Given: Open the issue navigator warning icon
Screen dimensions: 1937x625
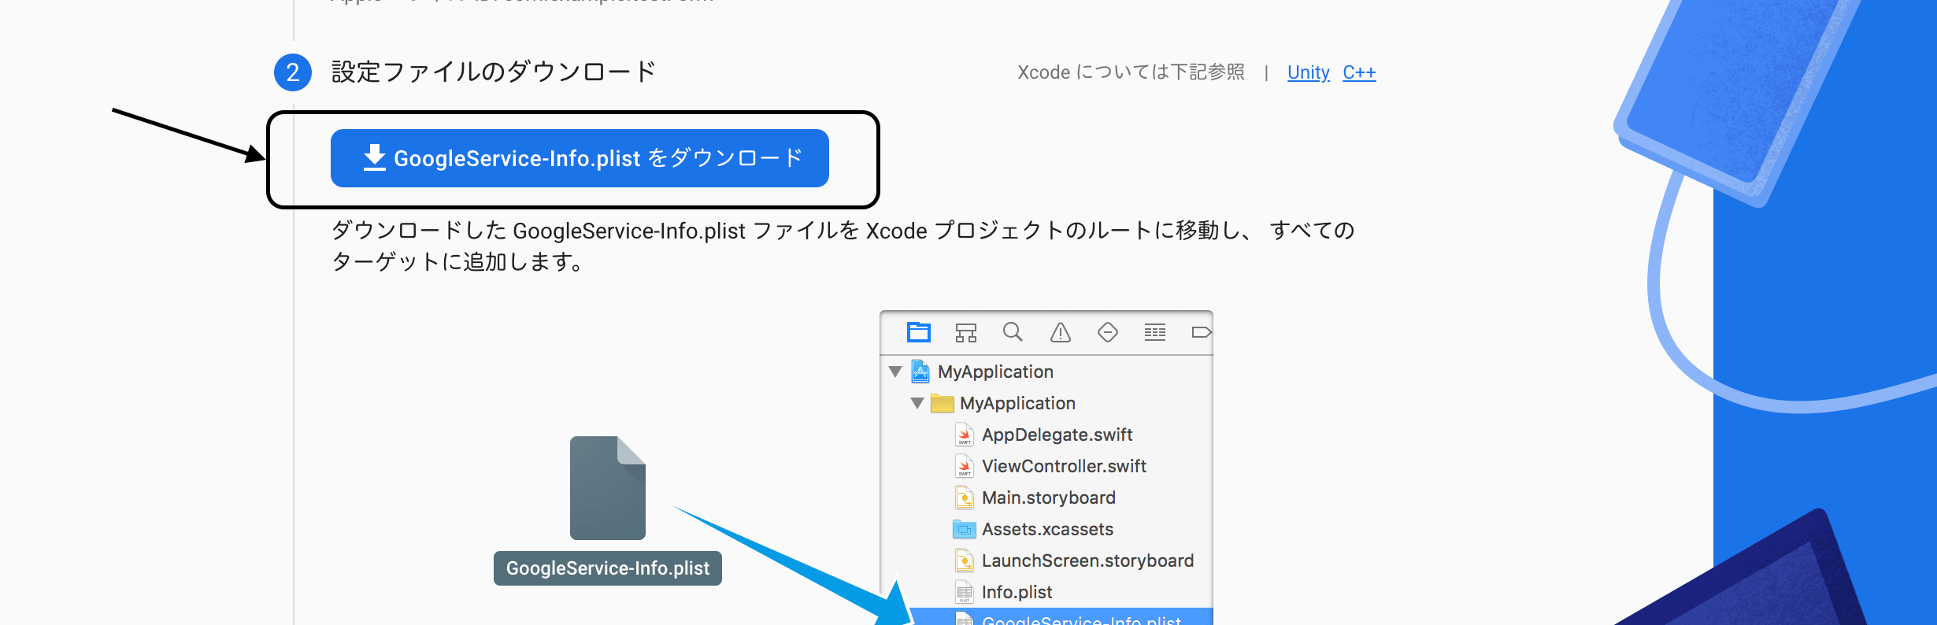Looking at the screenshot, I should click(x=1061, y=332).
